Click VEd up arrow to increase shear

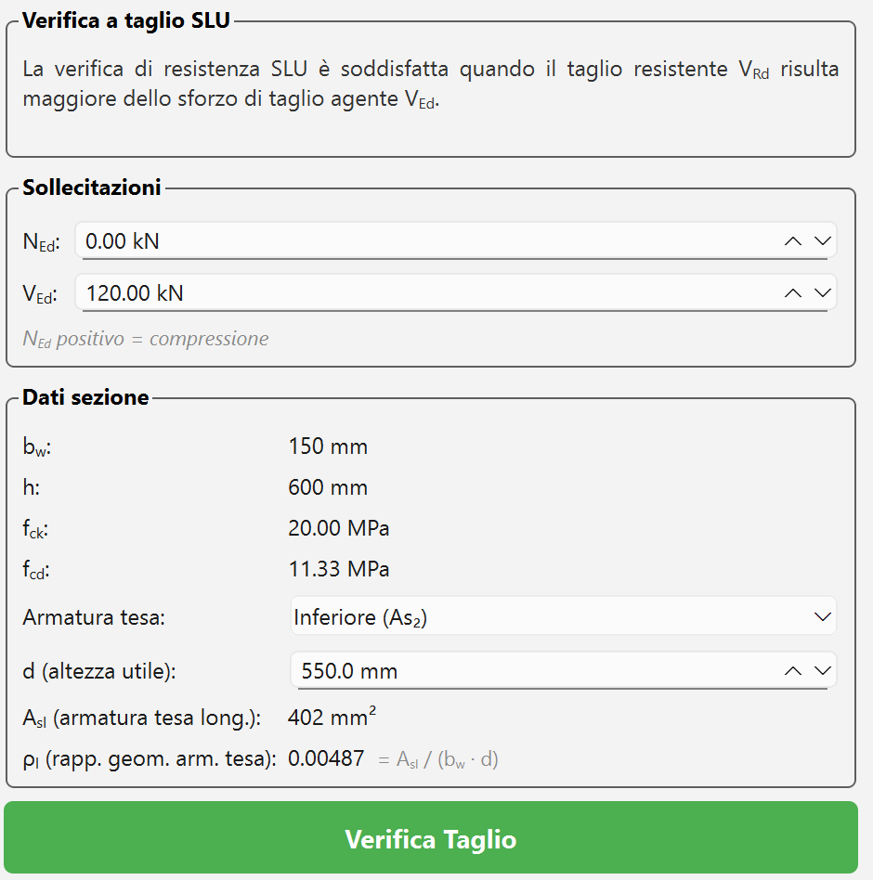click(x=792, y=293)
